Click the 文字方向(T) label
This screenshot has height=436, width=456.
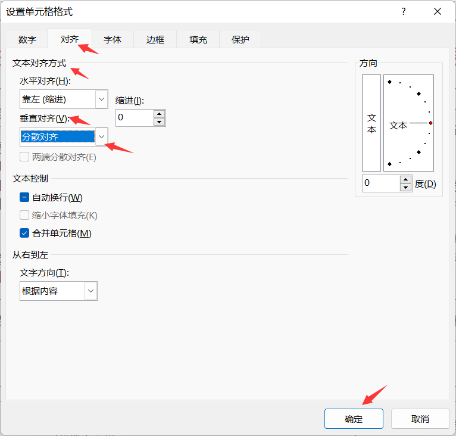point(44,273)
